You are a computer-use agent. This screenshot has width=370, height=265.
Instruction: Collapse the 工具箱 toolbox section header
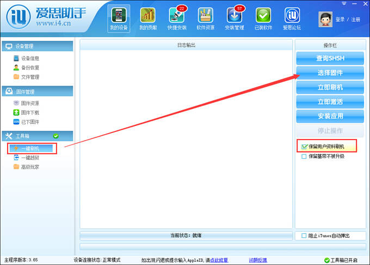pyautogui.click(x=38, y=136)
